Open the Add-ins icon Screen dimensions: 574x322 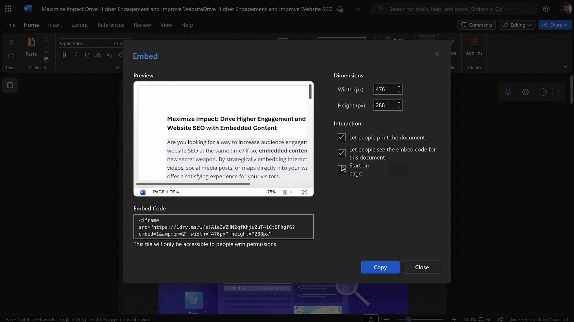474,42
